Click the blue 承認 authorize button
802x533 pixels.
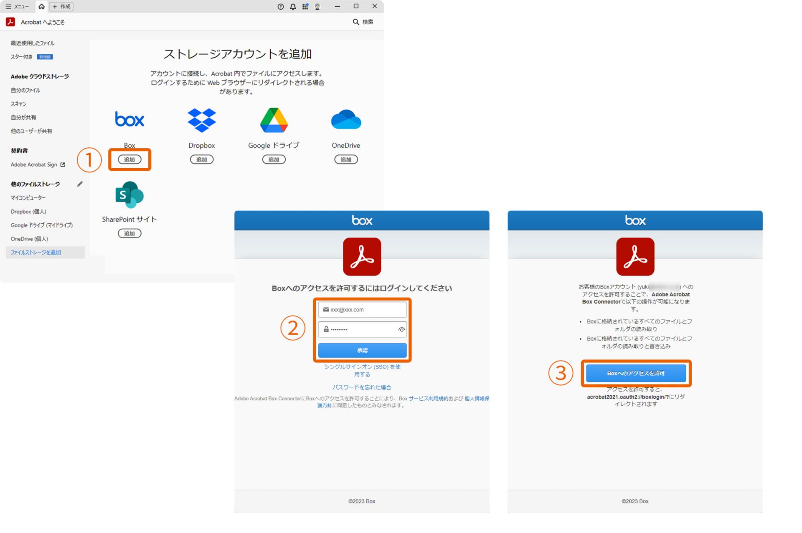[362, 350]
